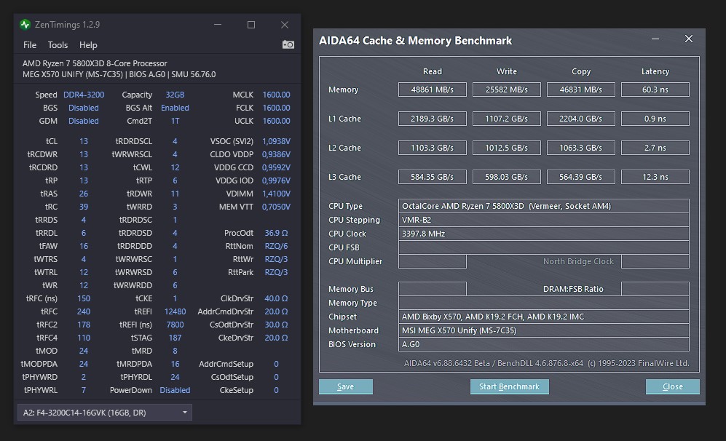The width and height of the screenshot is (726, 441).
Task: Click the empty Memory Type field
Action: coord(543,303)
